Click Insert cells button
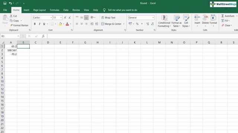Screen dimensions: 238x133 click(197, 21)
